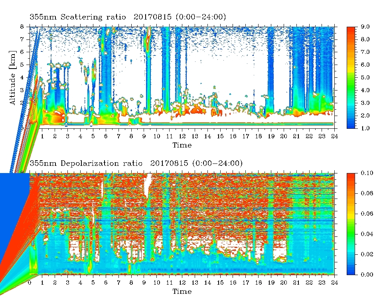The height and width of the screenshot is (307, 383).
Task: Click hour 6 tick label on depolarization plot
Action: (x=106, y=282)
